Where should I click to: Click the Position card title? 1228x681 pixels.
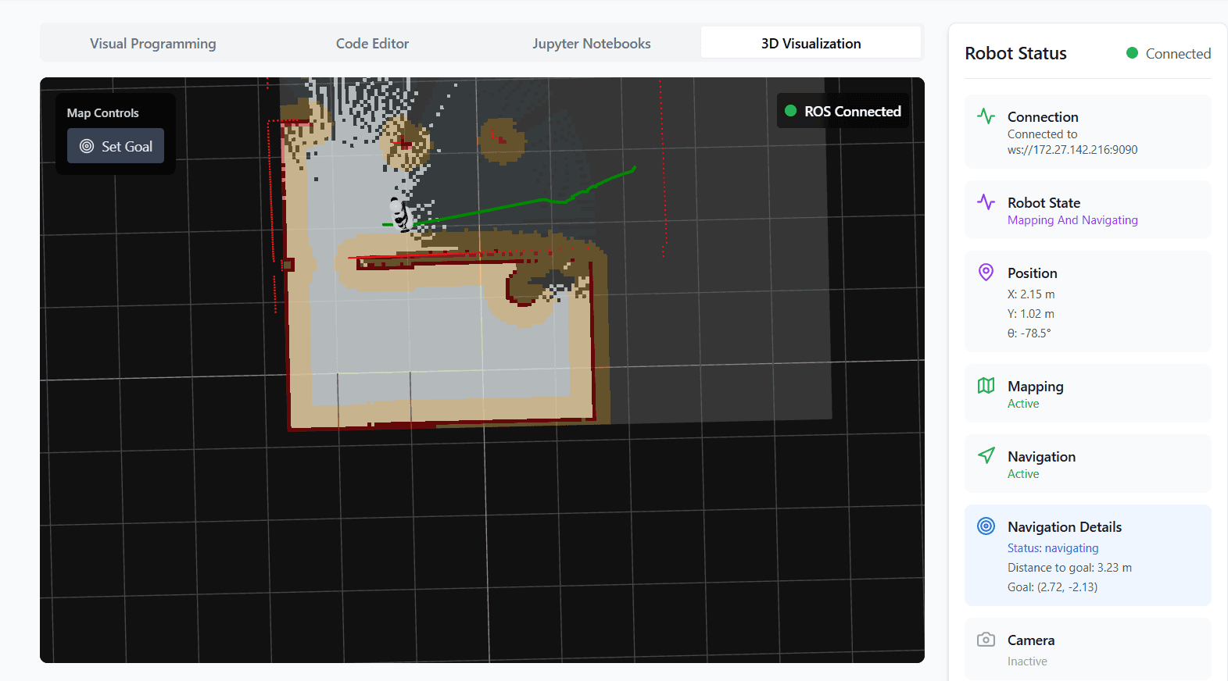(x=1032, y=273)
